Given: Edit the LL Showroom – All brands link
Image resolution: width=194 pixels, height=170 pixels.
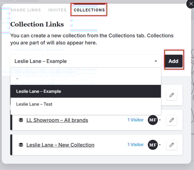Looking at the screenshot, I should tap(171, 120).
